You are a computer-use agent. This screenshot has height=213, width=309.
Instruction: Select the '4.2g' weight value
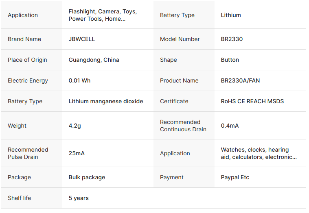pyautogui.click(x=75, y=126)
